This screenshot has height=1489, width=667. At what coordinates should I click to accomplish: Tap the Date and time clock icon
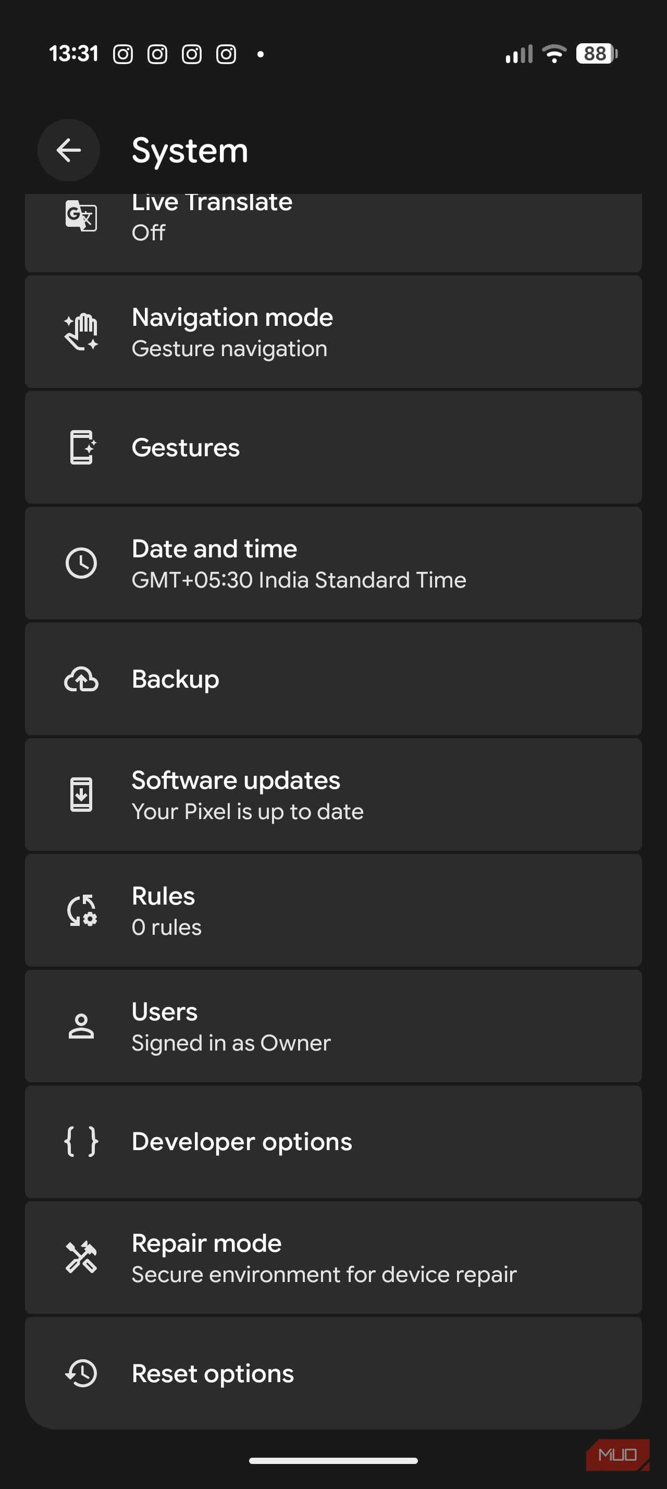(x=81, y=563)
